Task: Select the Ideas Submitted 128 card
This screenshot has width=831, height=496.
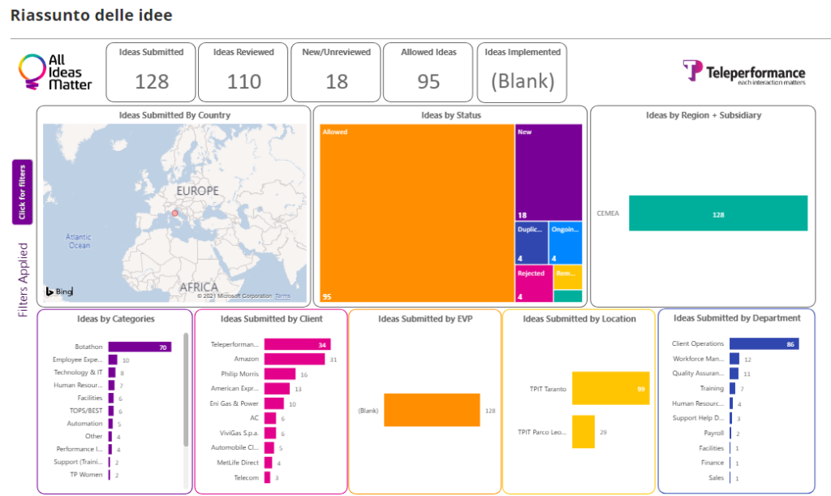Action: (151, 72)
